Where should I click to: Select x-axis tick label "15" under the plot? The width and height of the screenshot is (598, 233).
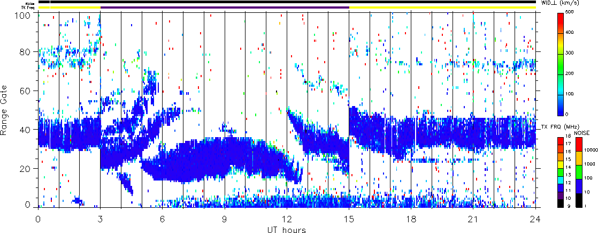point(349,219)
